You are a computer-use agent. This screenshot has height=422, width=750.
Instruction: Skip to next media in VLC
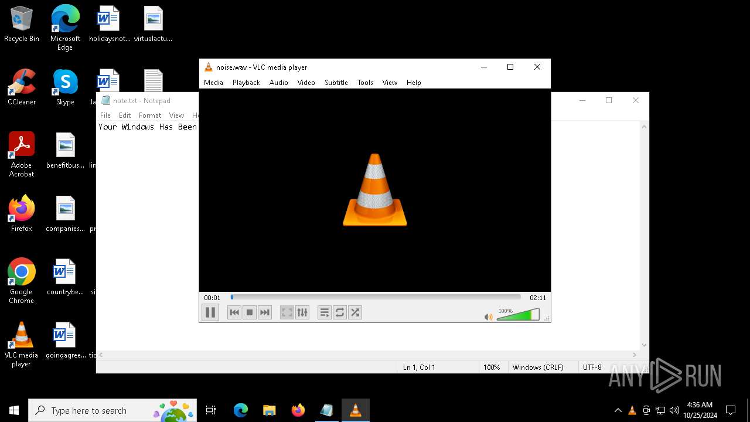point(265,312)
